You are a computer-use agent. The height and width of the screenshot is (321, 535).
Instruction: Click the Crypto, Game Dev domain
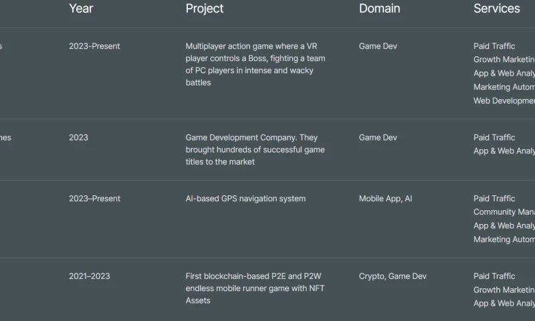point(393,276)
